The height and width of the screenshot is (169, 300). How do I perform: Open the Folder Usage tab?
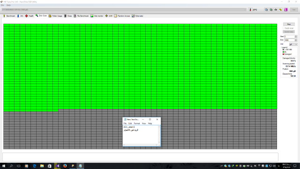[55, 16]
